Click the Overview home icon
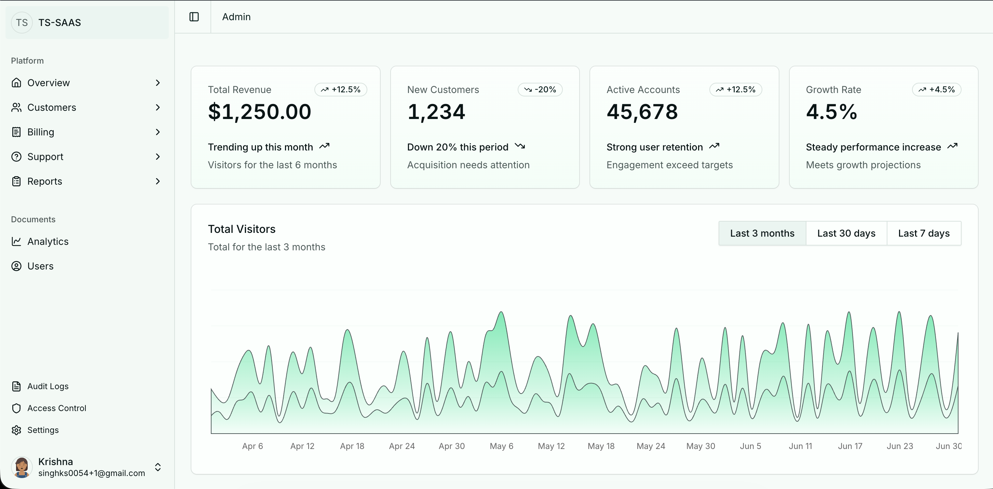This screenshot has width=993, height=489. [16, 82]
